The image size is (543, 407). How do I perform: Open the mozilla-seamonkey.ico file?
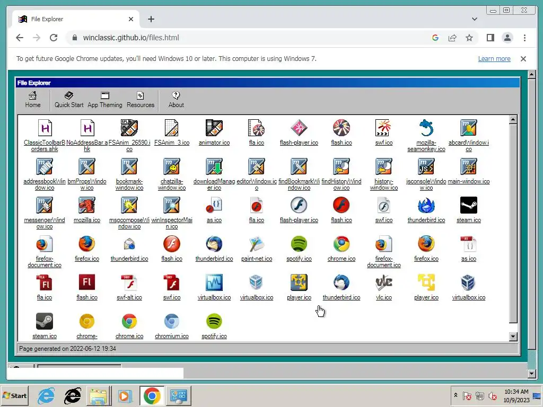(426, 136)
